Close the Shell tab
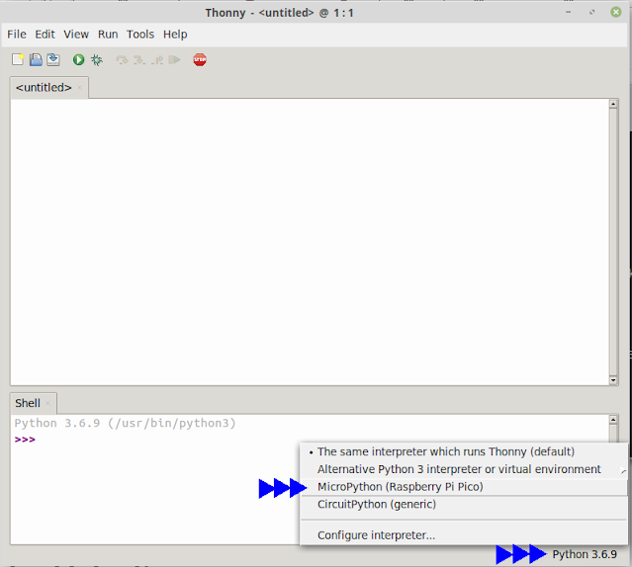This screenshot has height=567, width=632. click(x=47, y=403)
